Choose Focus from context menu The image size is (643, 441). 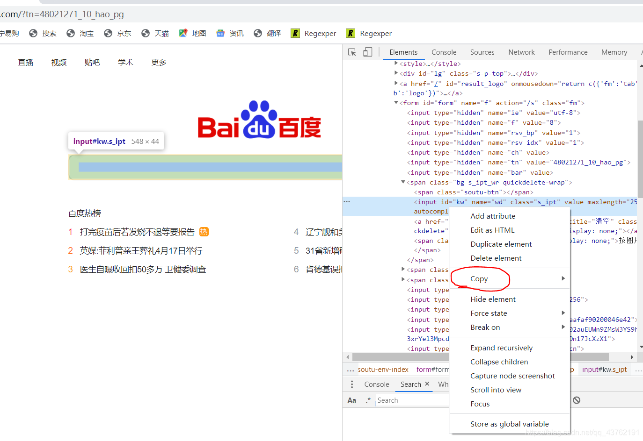[510, 404]
